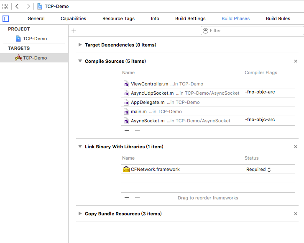Open the Build Rules tab

pos(278,18)
